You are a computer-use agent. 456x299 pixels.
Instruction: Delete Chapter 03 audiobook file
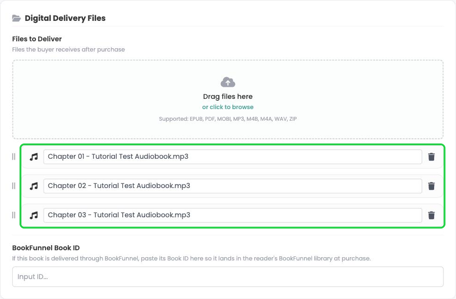click(431, 215)
